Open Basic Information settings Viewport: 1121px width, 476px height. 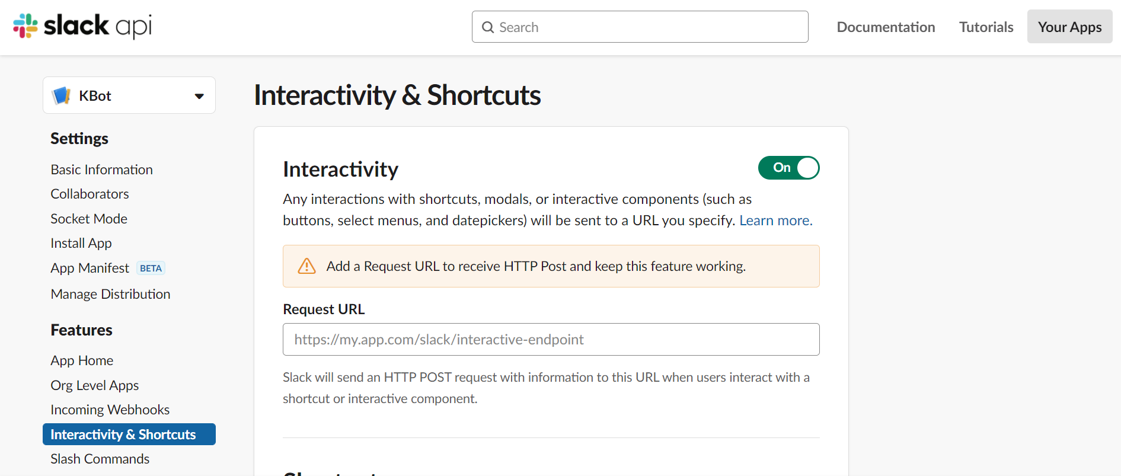tap(102, 170)
